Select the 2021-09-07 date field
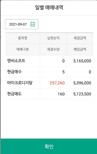The height and width of the screenshot is (154, 97). (22, 24)
